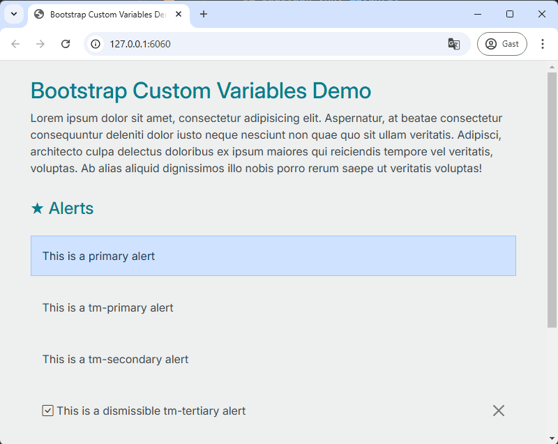This screenshot has height=444, width=558.
Task: Click the scroll-up arrow of the scrollbar
Action: [x=552, y=67]
